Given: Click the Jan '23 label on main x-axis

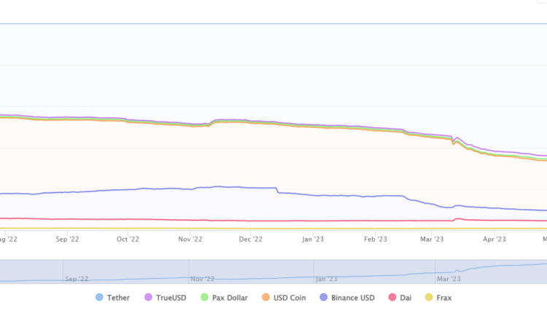Looking at the screenshot, I should coord(313,238).
